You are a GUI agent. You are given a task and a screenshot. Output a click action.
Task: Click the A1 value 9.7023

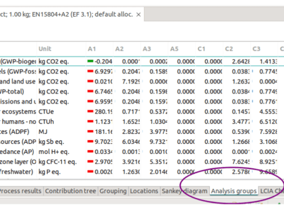[104, 142]
